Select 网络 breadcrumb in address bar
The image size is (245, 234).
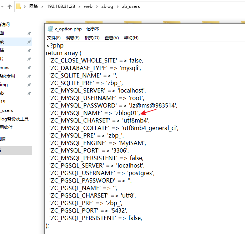click(x=34, y=6)
